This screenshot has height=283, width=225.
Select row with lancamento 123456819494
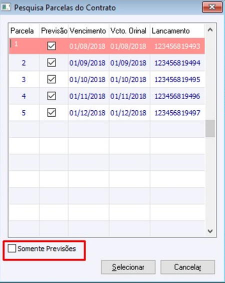coord(107,63)
